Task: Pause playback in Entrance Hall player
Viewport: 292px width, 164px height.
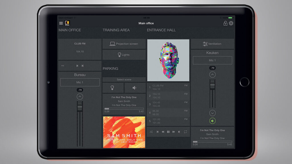Action: 168,132
